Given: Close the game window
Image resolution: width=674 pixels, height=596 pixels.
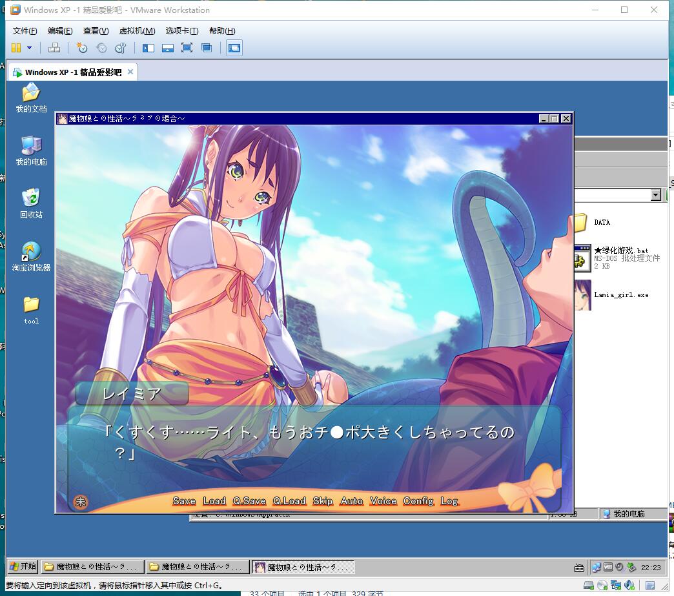Looking at the screenshot, I should point(566,118).
